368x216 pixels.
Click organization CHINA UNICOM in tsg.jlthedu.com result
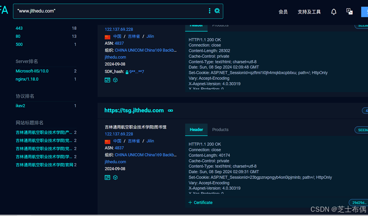pyautogui.click(x=145, y=155)
